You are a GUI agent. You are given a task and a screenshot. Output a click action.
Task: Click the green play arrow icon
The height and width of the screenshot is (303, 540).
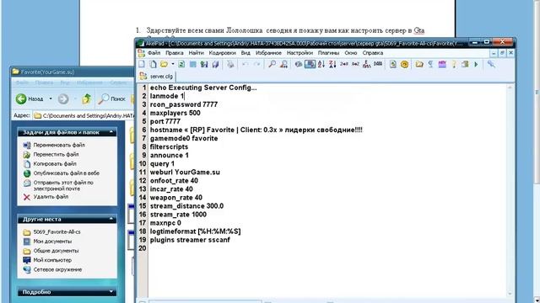pos(476,64)
